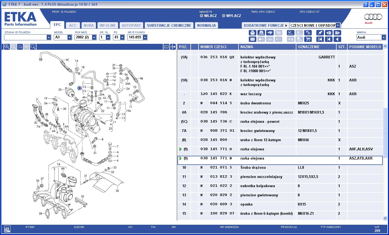Open the SZUKAJ ID POJAZDU dropdown
389x235 pixels.
(49, 37)
